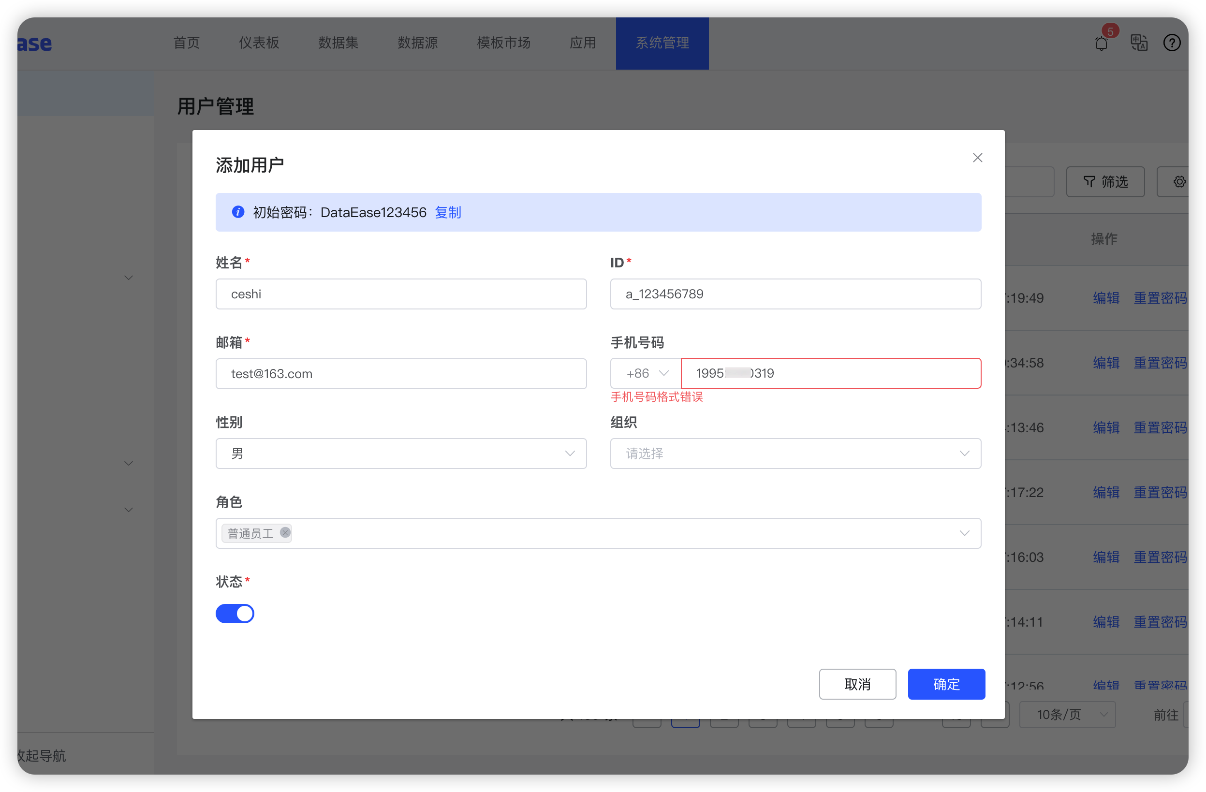Click 重置密码 in the 17:22 row

(1161, 493)
